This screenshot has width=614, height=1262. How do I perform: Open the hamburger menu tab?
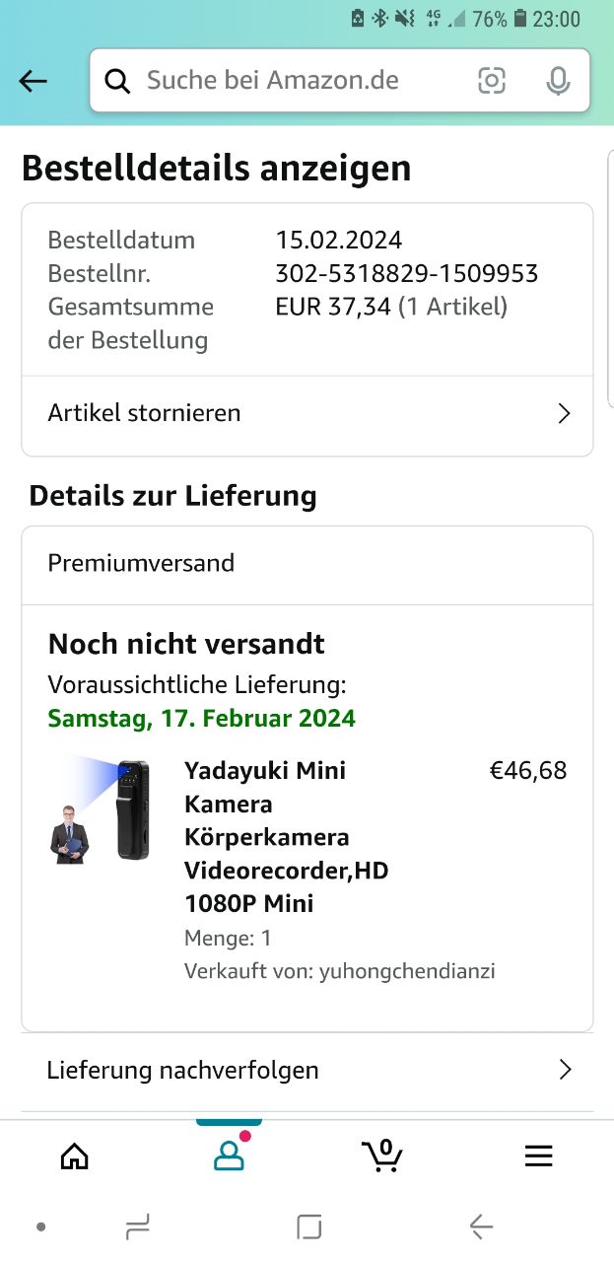538,1156
